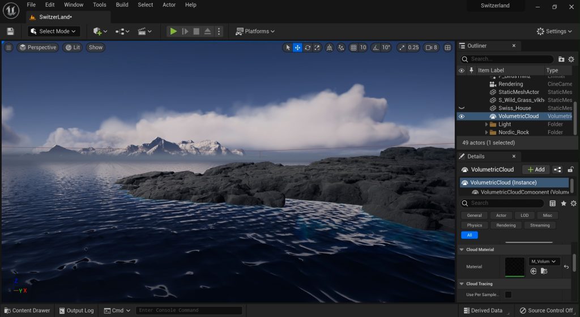Open play mode options three-dot menu
This screenshot has height=317, width=580.
click(x=219, y=31)
